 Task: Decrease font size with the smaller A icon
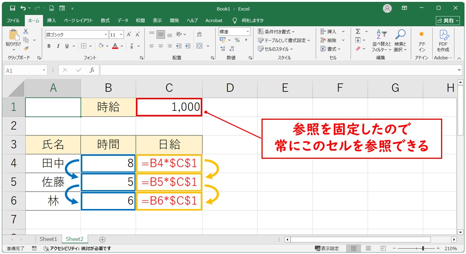pos(137,35)
